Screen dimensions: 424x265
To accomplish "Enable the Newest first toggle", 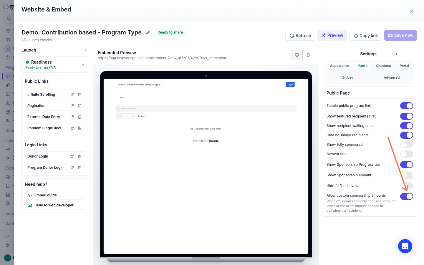I will coord(407,154).
